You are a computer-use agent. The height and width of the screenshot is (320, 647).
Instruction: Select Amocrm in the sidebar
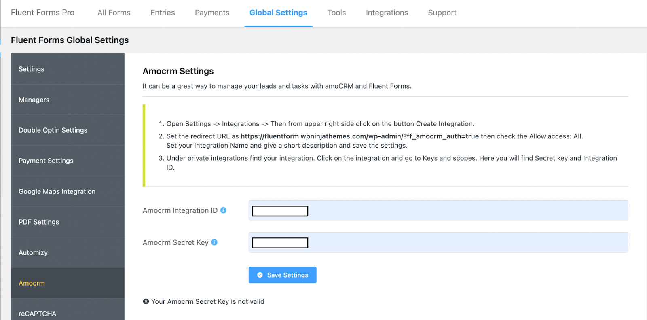(x=68, y=283)
